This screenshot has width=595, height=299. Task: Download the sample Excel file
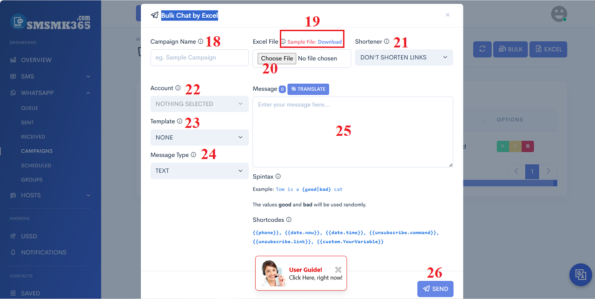point(330,42)
